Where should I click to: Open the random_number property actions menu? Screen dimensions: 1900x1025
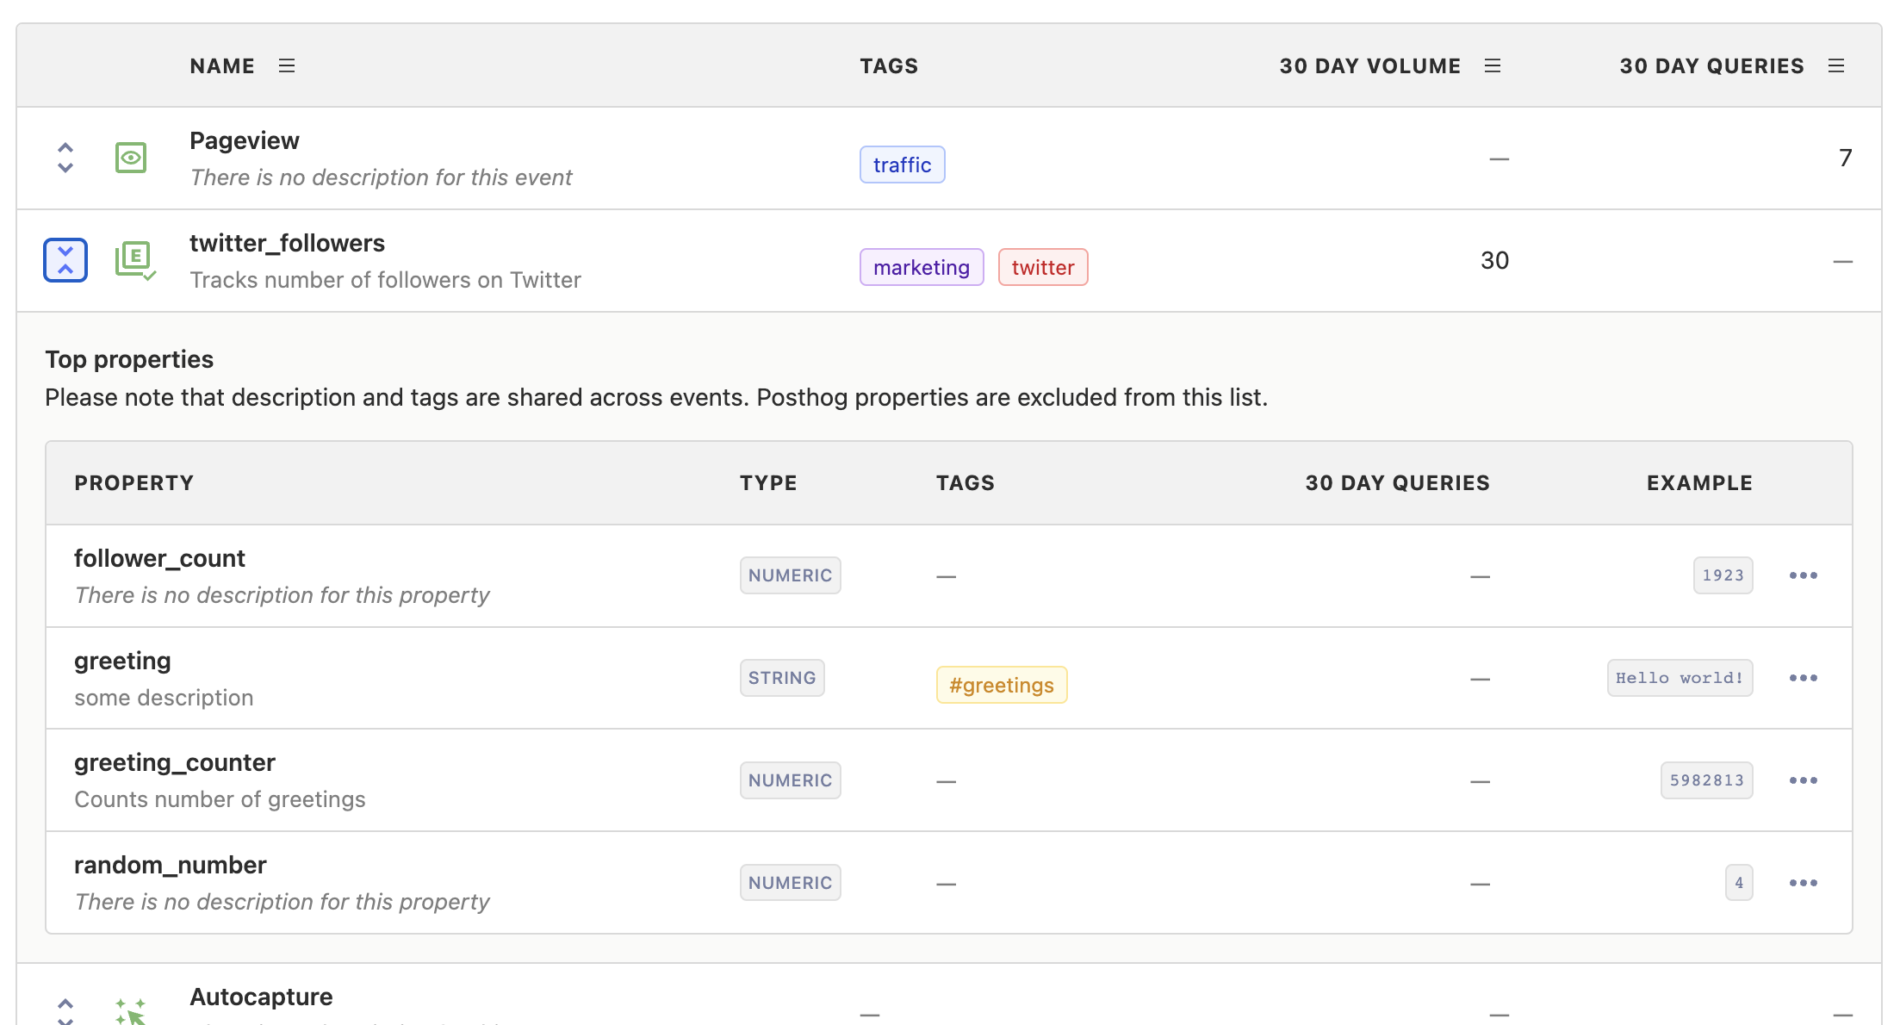pyautogui.click(x=1804, y=882)
